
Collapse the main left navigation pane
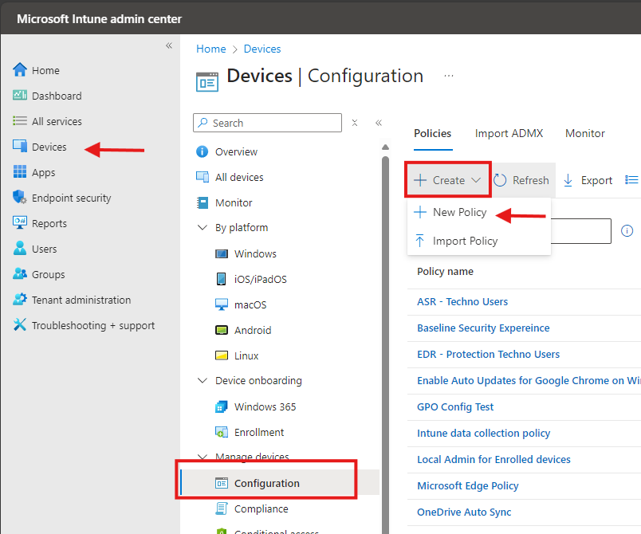(x=169, y=45)
